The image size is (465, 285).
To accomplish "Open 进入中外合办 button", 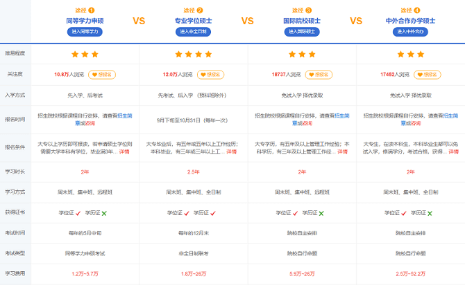I will click(x=411, y=32).
